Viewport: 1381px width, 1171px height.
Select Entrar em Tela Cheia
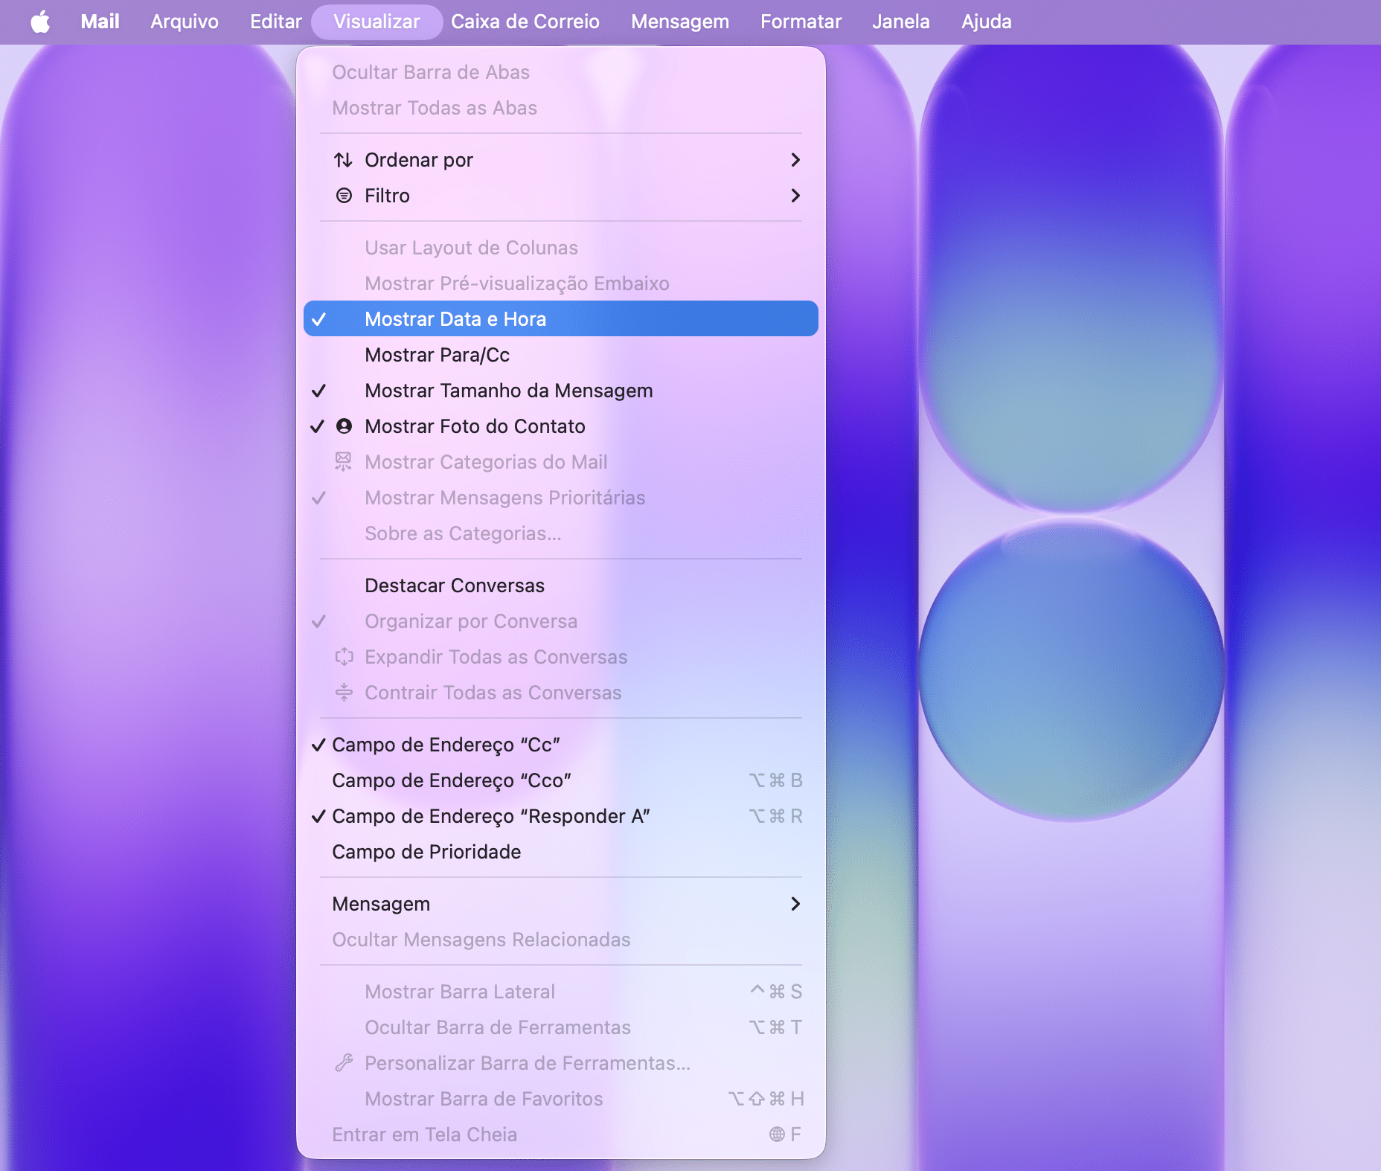click(561, 1135)
